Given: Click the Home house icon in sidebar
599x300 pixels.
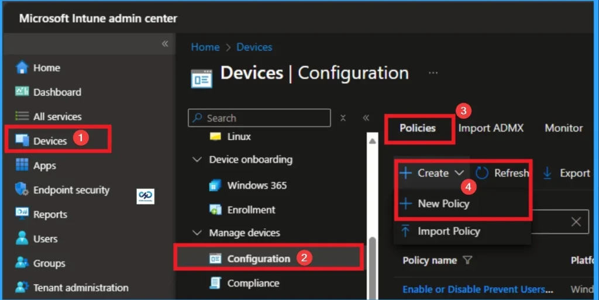Looking at the screenshot, I should coord(22,68).
